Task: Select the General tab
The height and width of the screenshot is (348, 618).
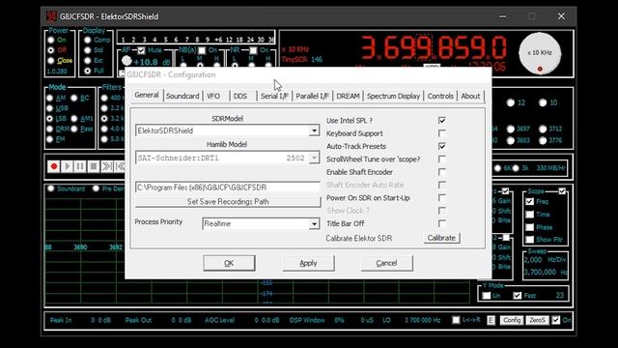Action: point(147,95)
